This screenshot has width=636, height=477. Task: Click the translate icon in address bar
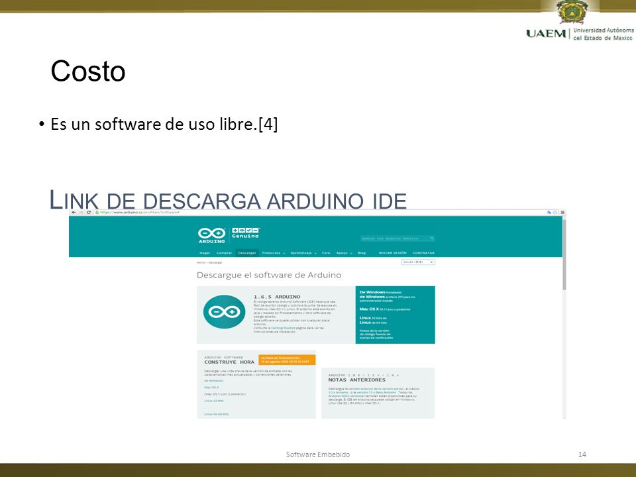click(549, 212)
